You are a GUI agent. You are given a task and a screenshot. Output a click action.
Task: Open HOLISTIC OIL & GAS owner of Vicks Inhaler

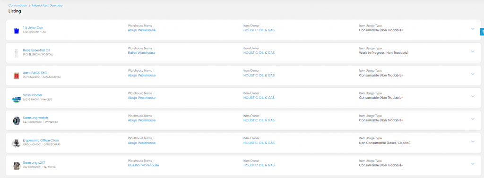[259, 98]
